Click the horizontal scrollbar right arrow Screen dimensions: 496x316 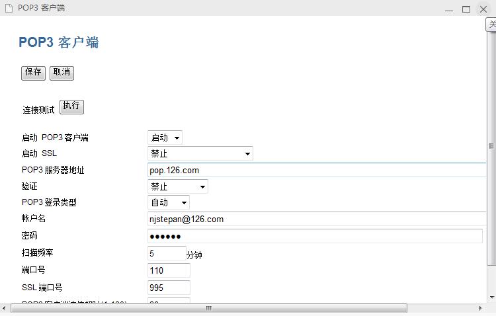click(480, 308)
